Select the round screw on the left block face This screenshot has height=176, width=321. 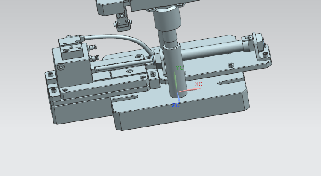pyautogui.click(x=61, y=66)
